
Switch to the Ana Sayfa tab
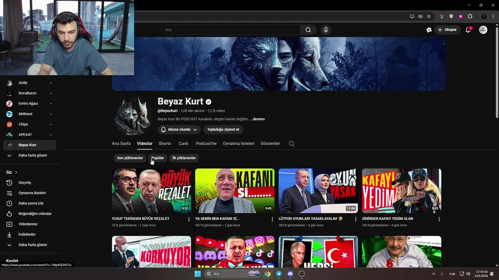[x=121, y=143]
